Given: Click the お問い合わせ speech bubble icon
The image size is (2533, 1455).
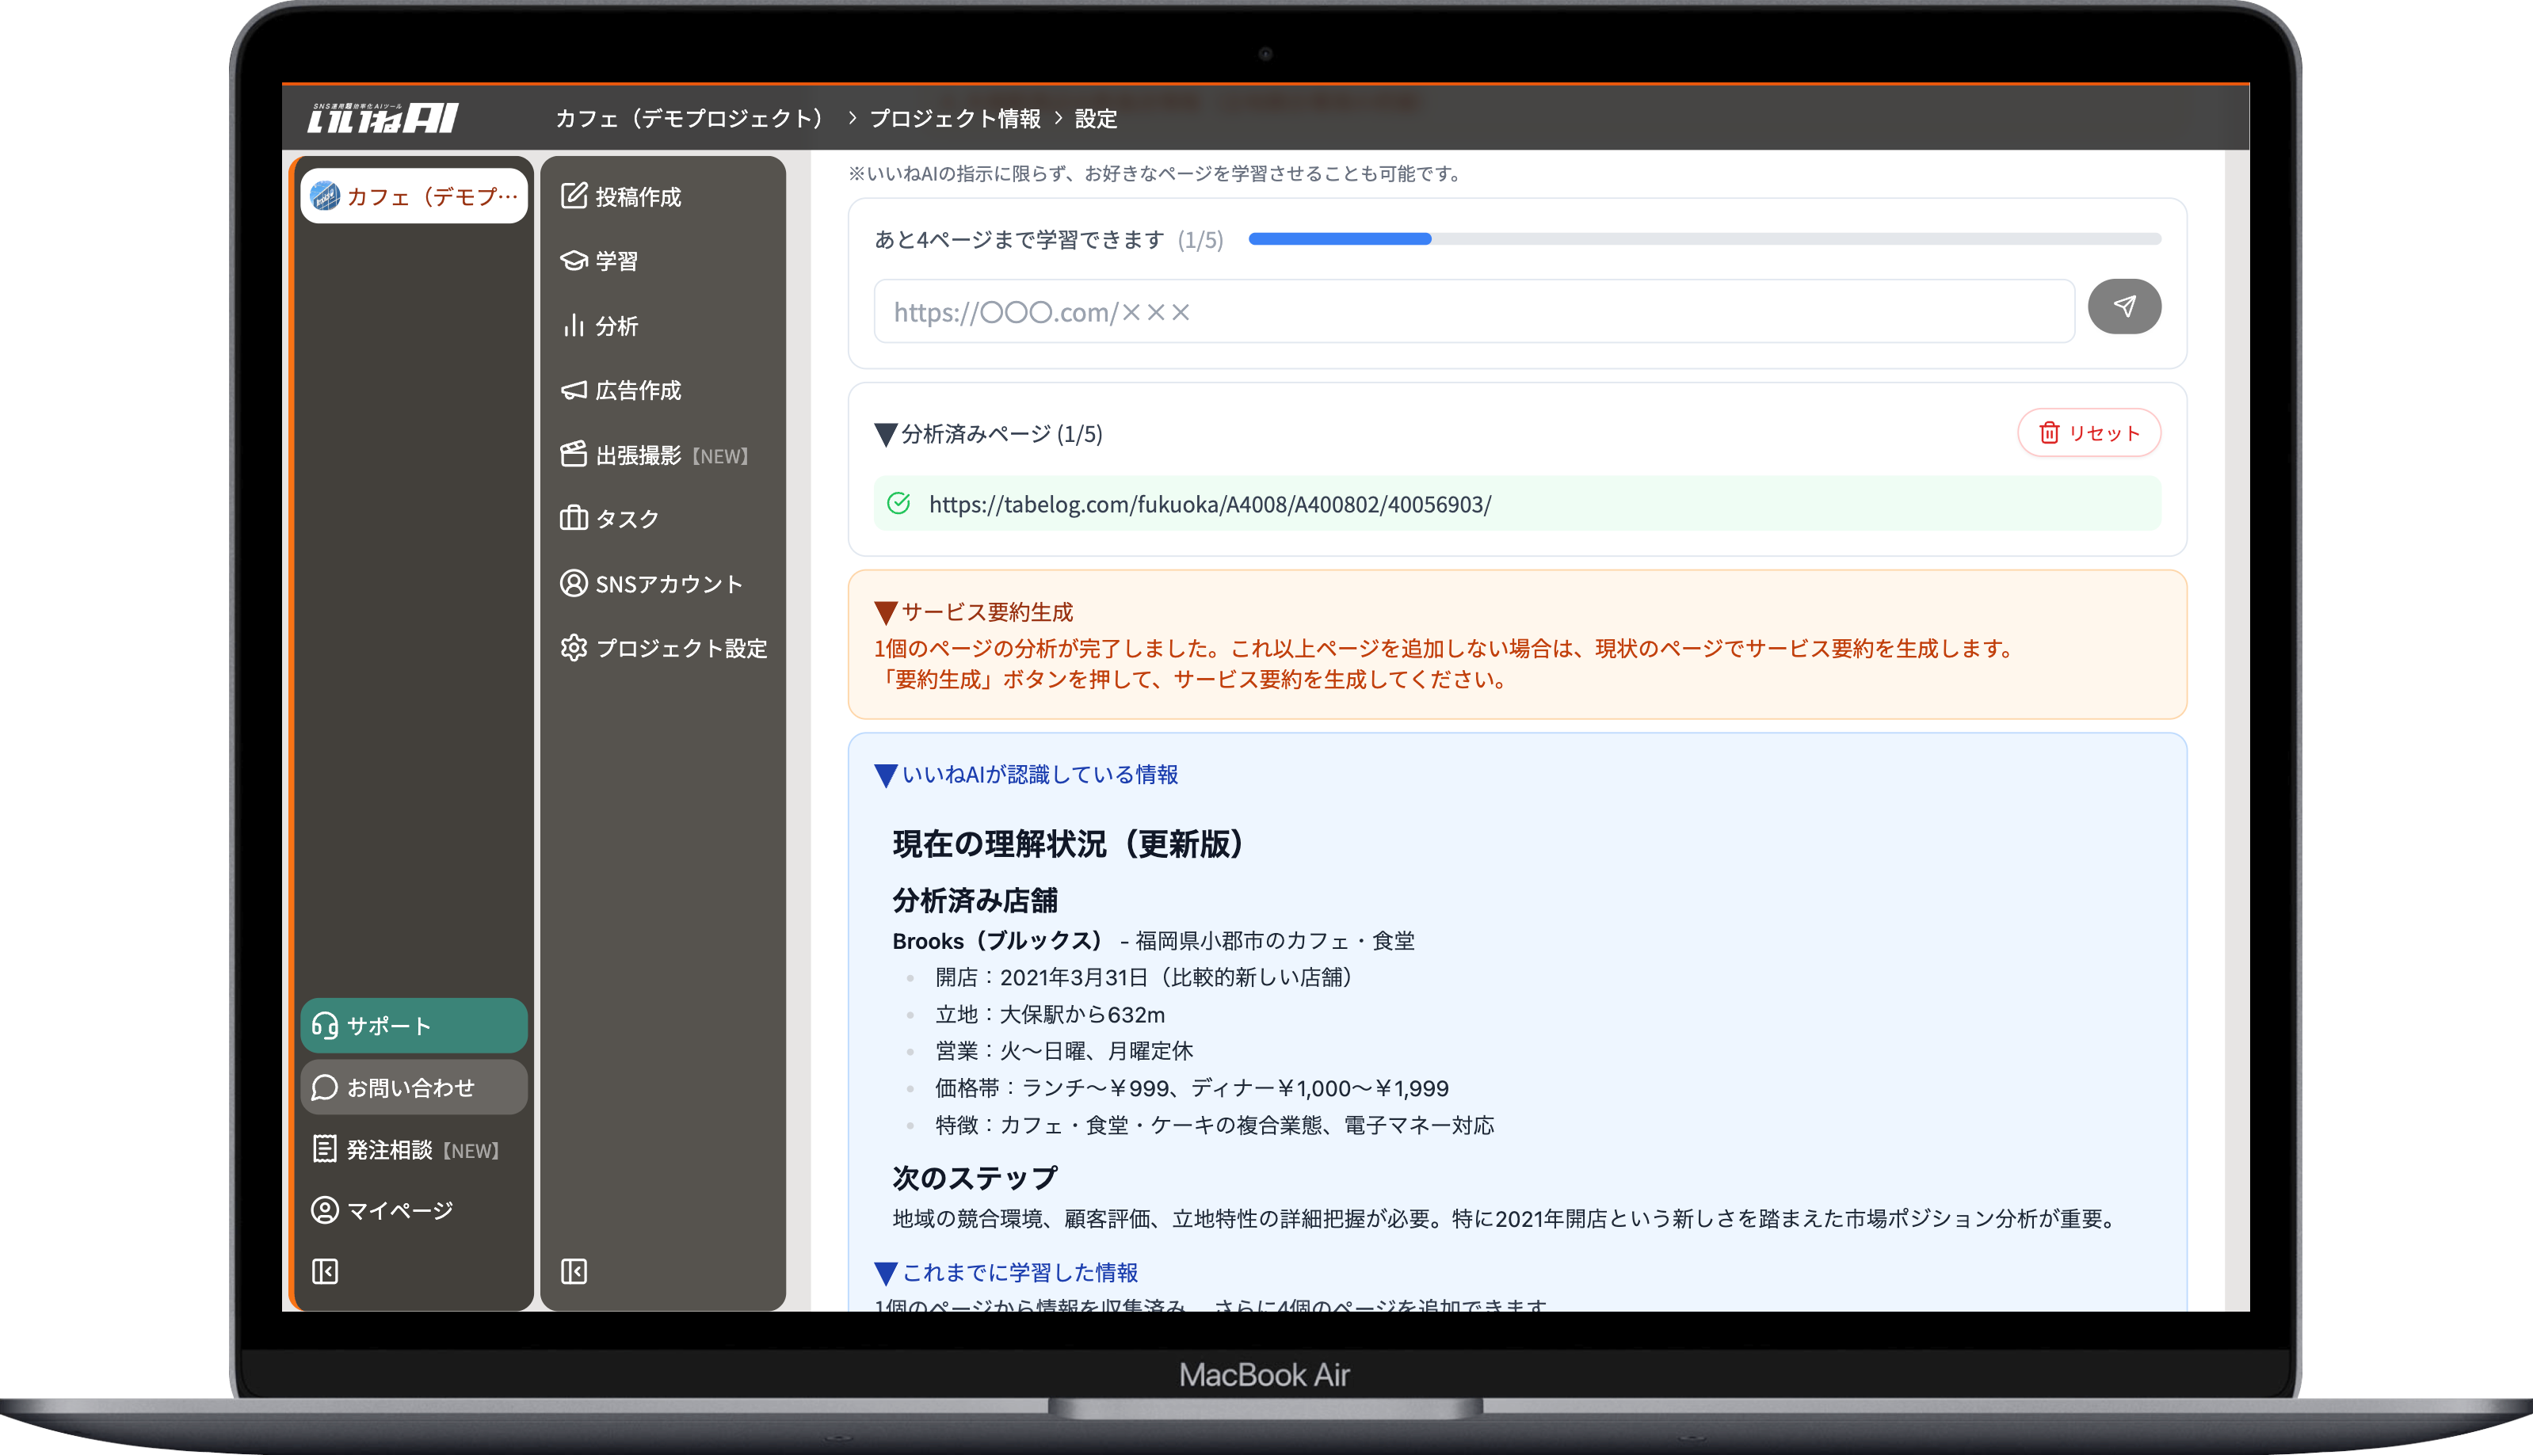Looking at the screenshot, I should [325, 1087].
